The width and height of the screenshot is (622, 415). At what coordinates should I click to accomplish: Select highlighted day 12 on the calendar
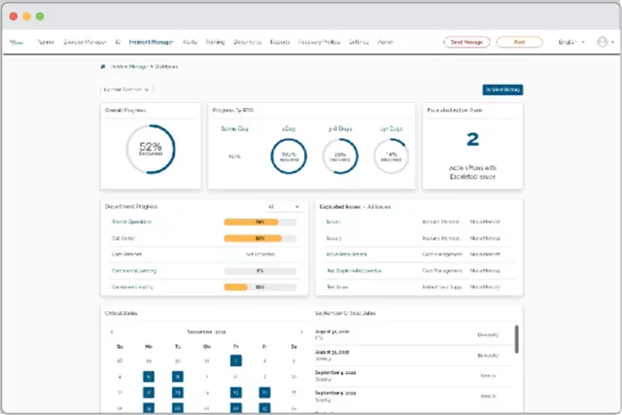pyautogui.click(x=149, y=393)
